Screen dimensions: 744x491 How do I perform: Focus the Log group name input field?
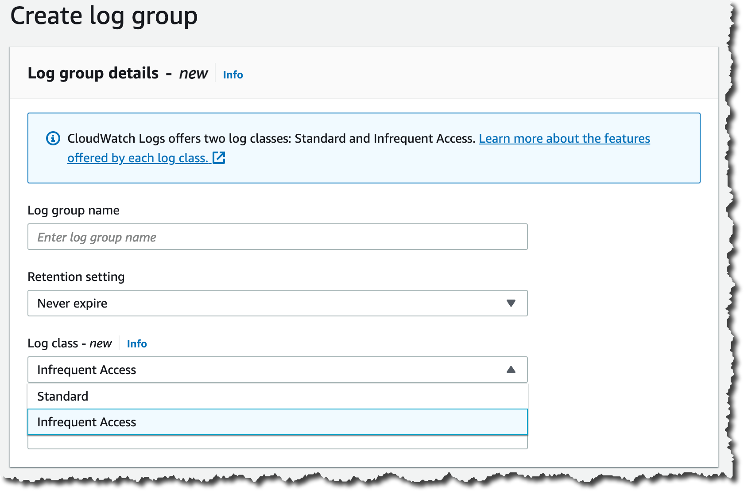pyautogui.click(x=278, y=237)
